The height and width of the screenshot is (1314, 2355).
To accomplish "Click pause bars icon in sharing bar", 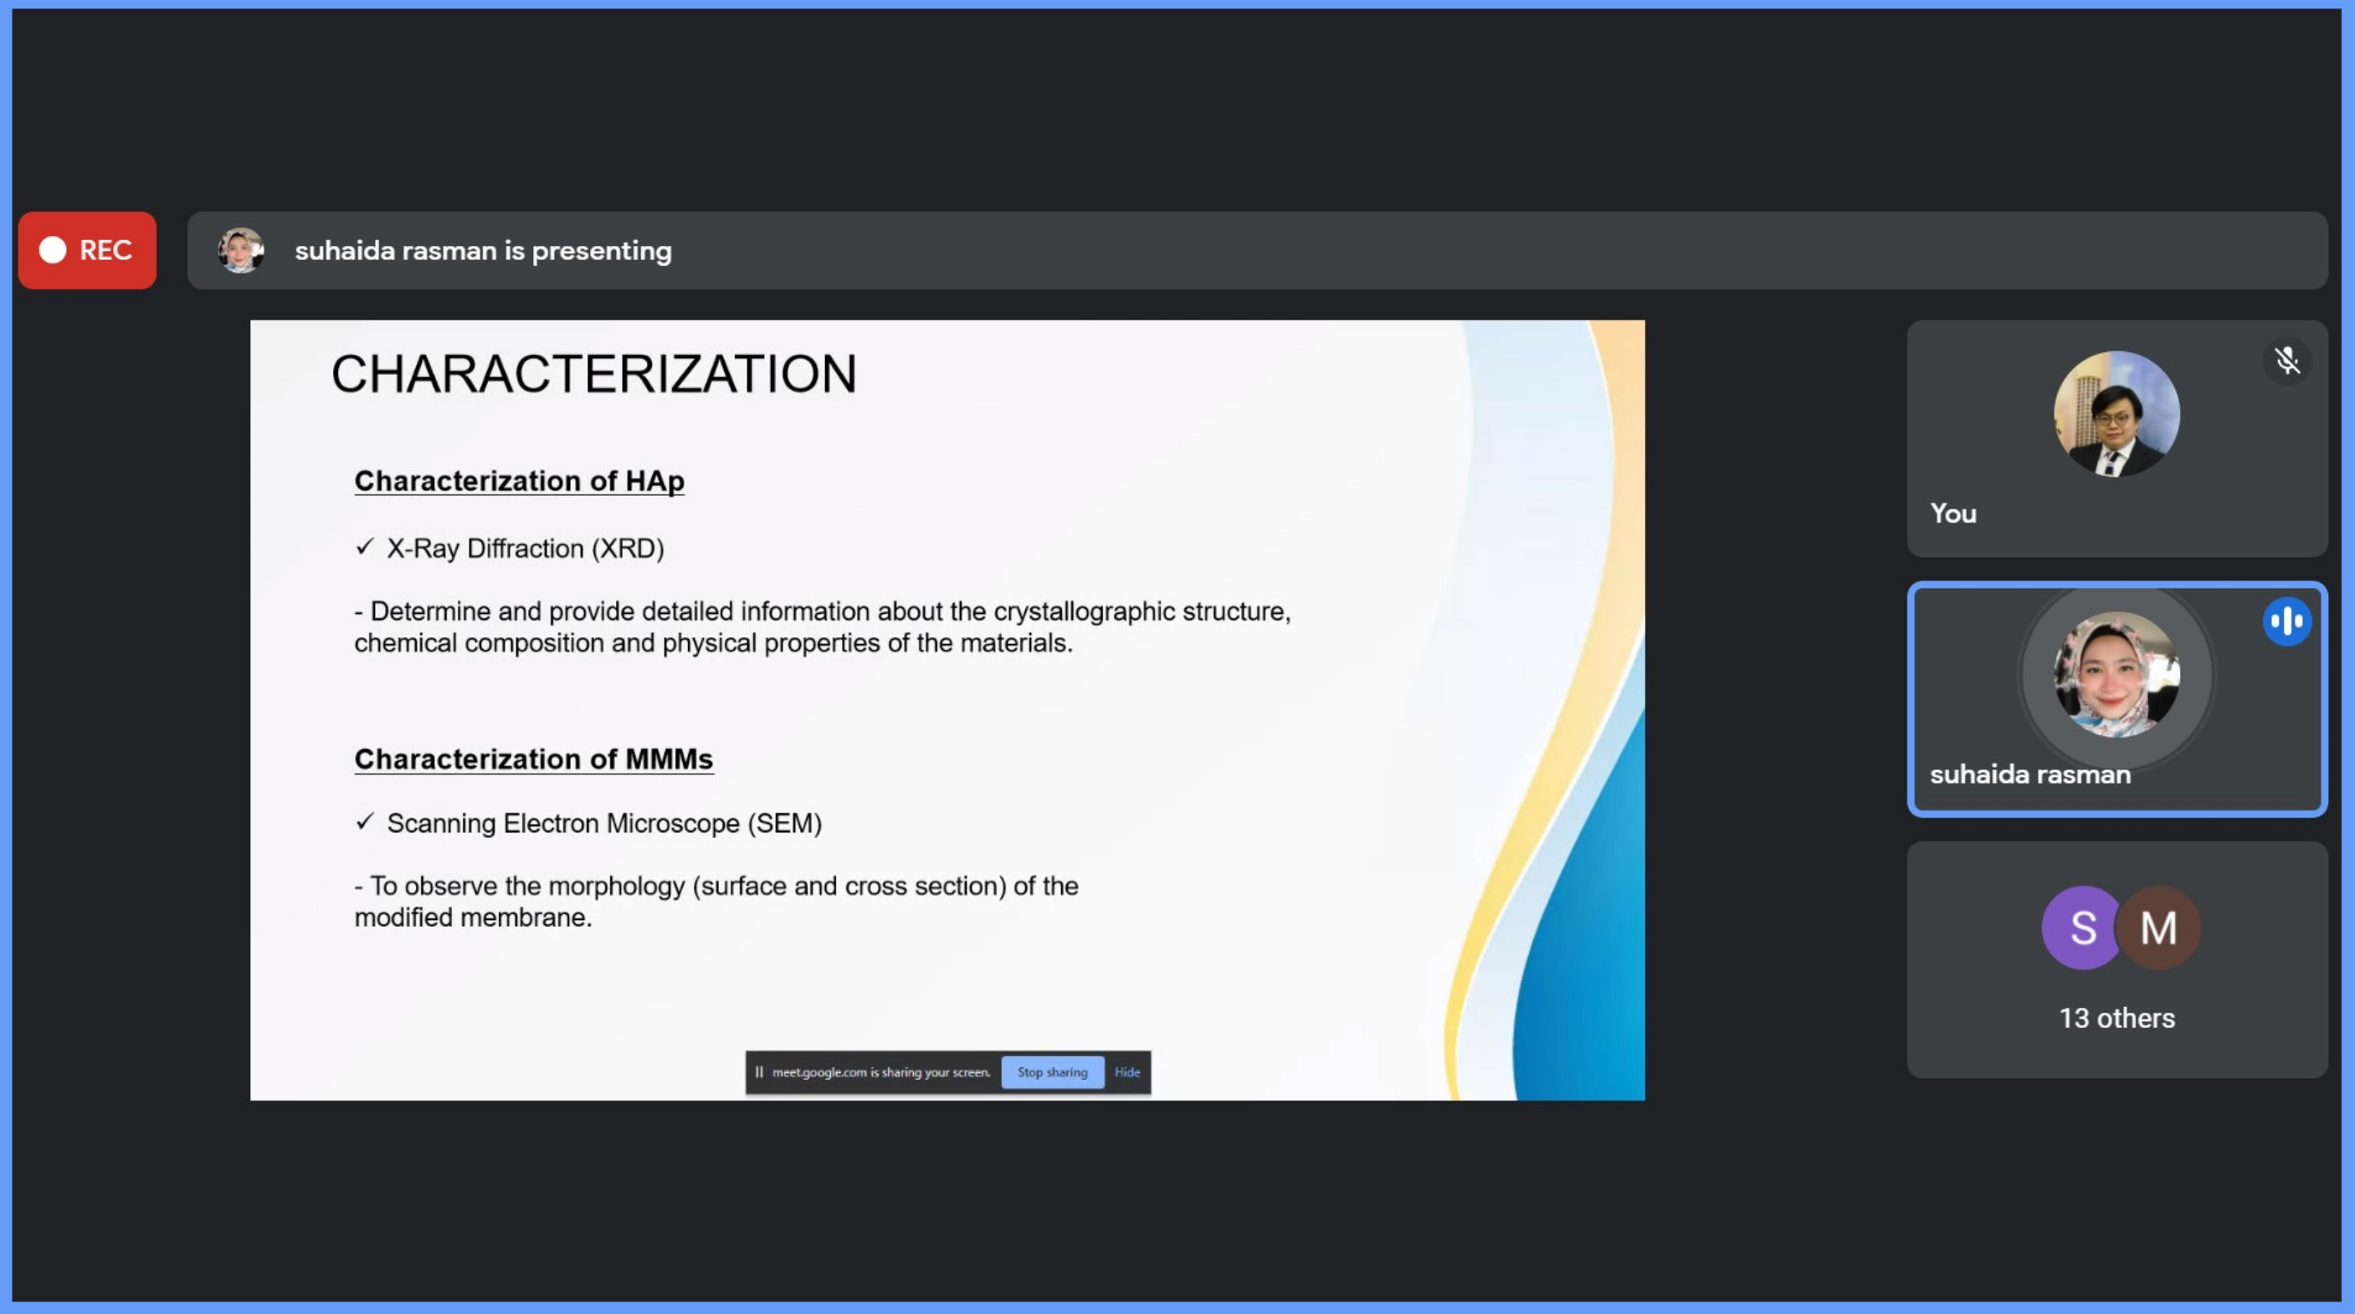I will click(759, 1071).
